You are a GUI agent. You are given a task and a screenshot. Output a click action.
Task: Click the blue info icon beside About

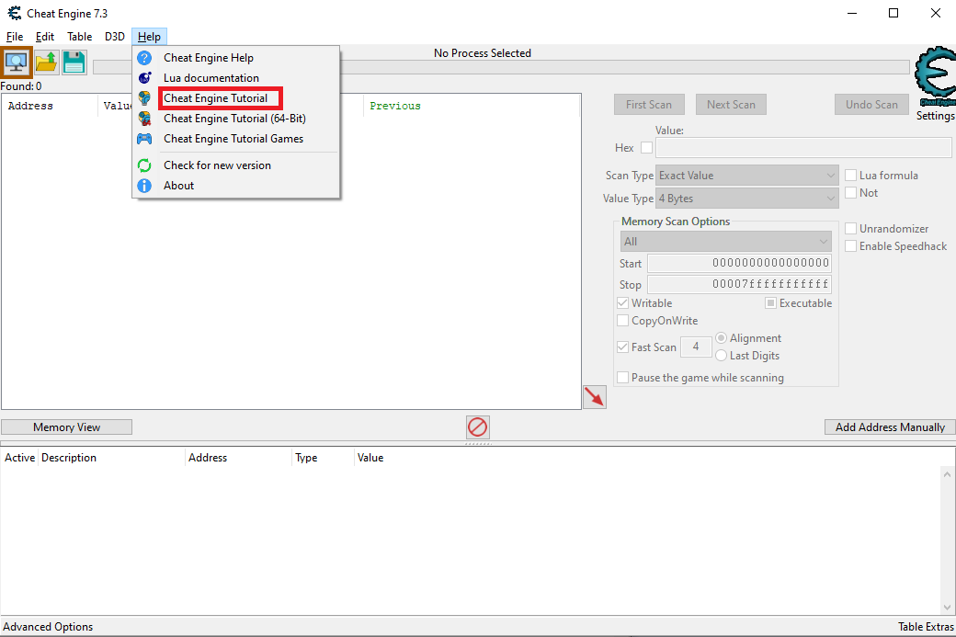(144, 186)
